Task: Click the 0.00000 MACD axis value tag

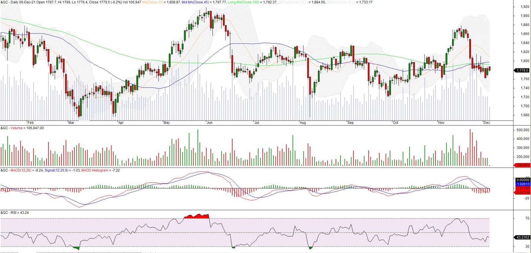Action: [523, 180]
